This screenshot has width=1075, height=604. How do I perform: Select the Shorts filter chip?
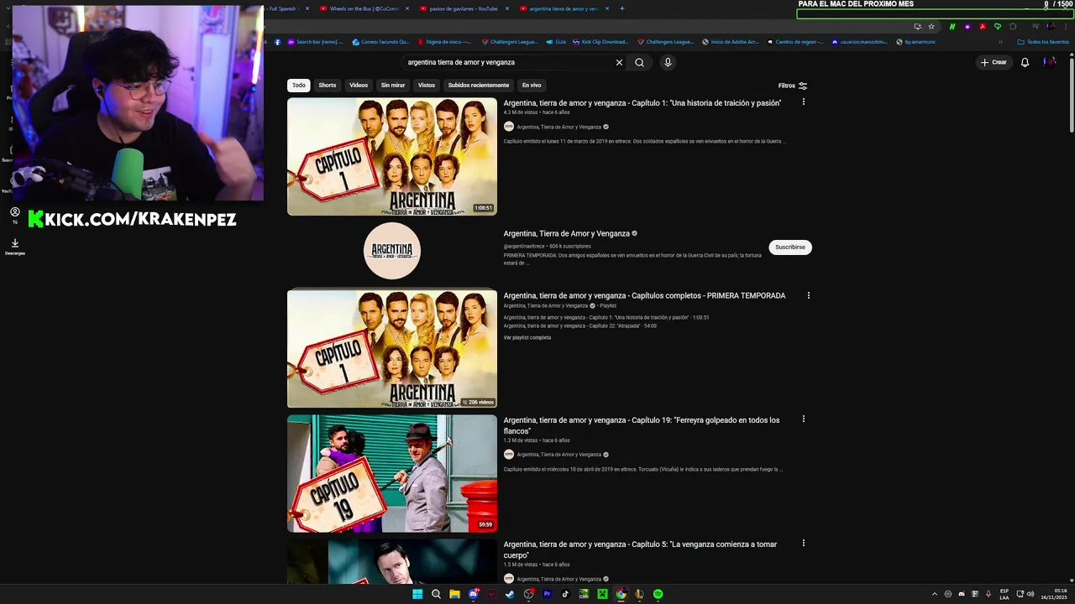328,85
